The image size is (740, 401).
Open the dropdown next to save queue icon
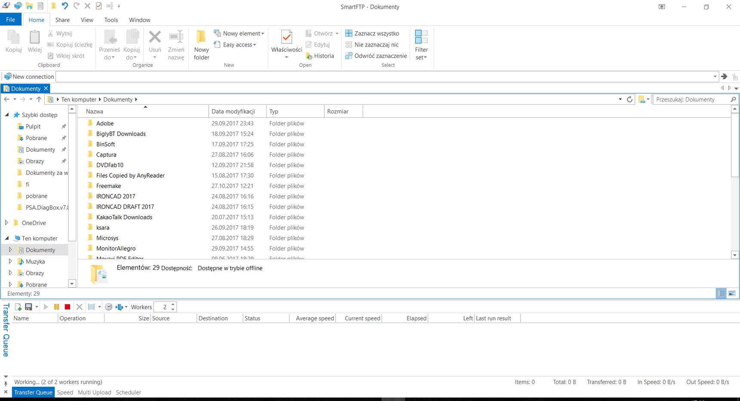(x=37, y=307)
